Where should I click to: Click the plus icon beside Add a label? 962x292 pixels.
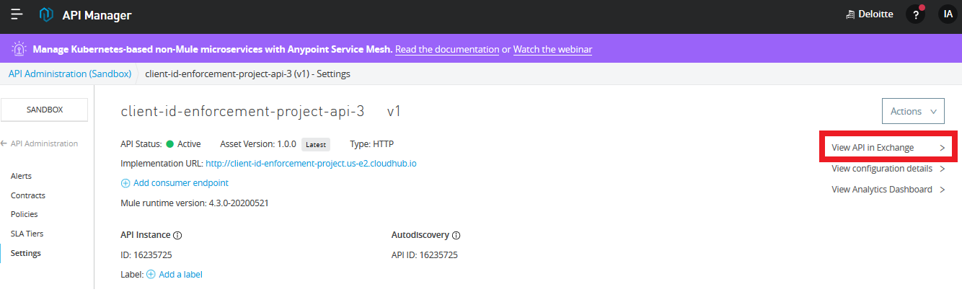point(151,274)
